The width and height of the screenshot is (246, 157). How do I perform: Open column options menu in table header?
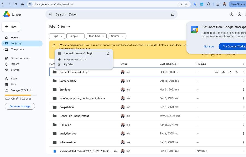click(x=243, y=64)
